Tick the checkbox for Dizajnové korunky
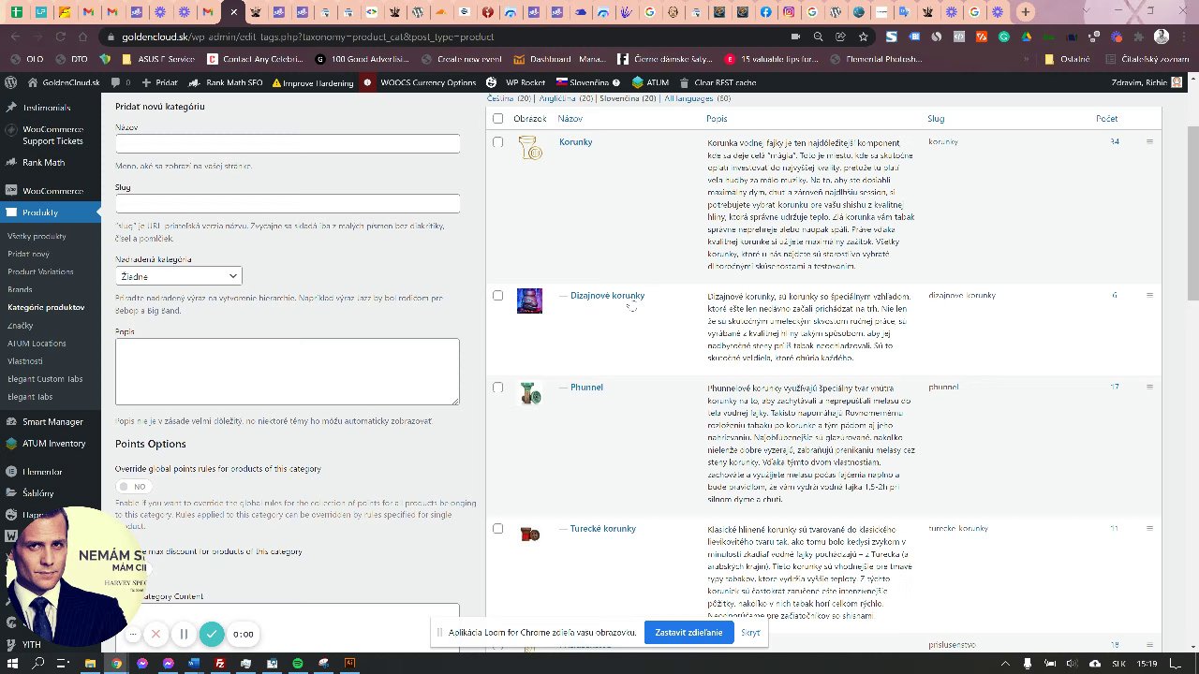 click(x=497, y=296)
